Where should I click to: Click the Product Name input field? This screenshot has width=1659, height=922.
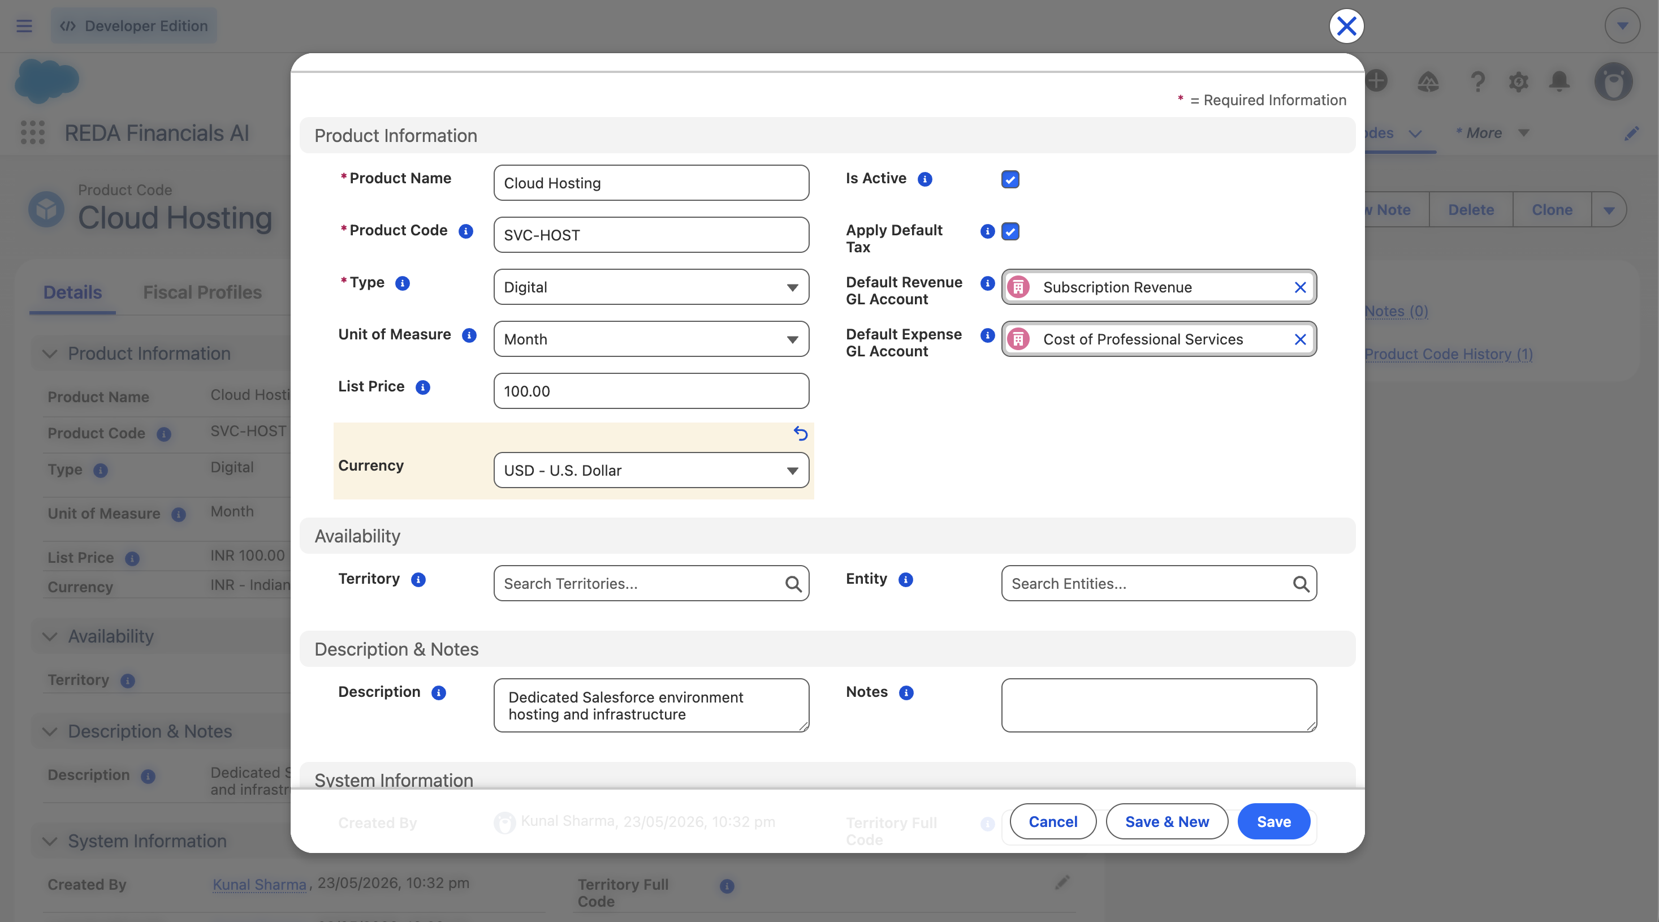click(651, 183)
